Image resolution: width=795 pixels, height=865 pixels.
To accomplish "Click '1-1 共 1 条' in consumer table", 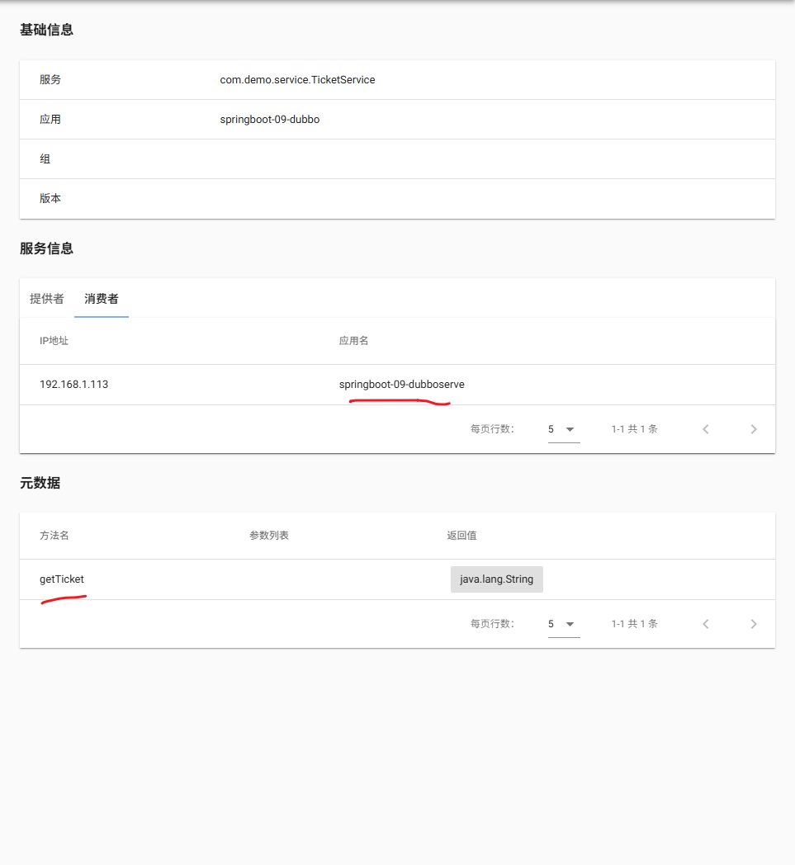I will pos(635,429).
